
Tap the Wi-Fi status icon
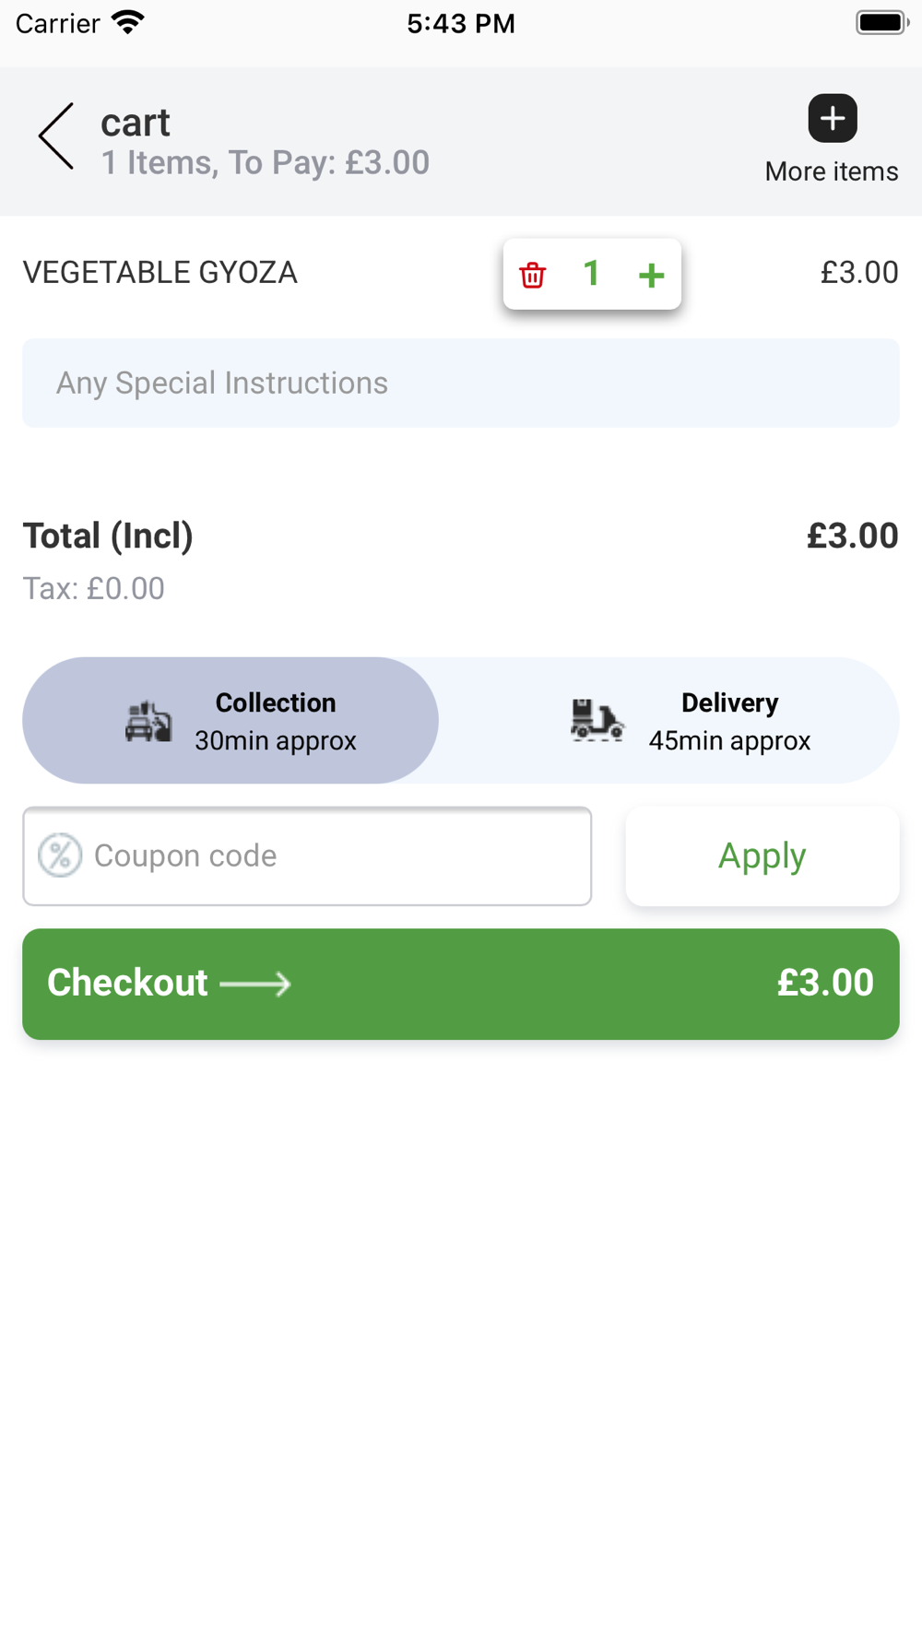(128, 23)
